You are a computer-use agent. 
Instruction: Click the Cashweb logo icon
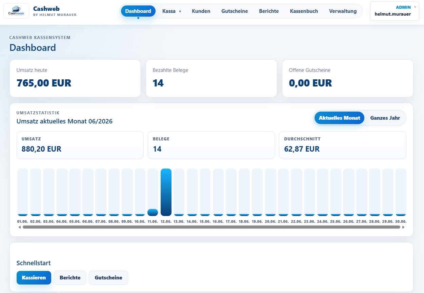16,11
